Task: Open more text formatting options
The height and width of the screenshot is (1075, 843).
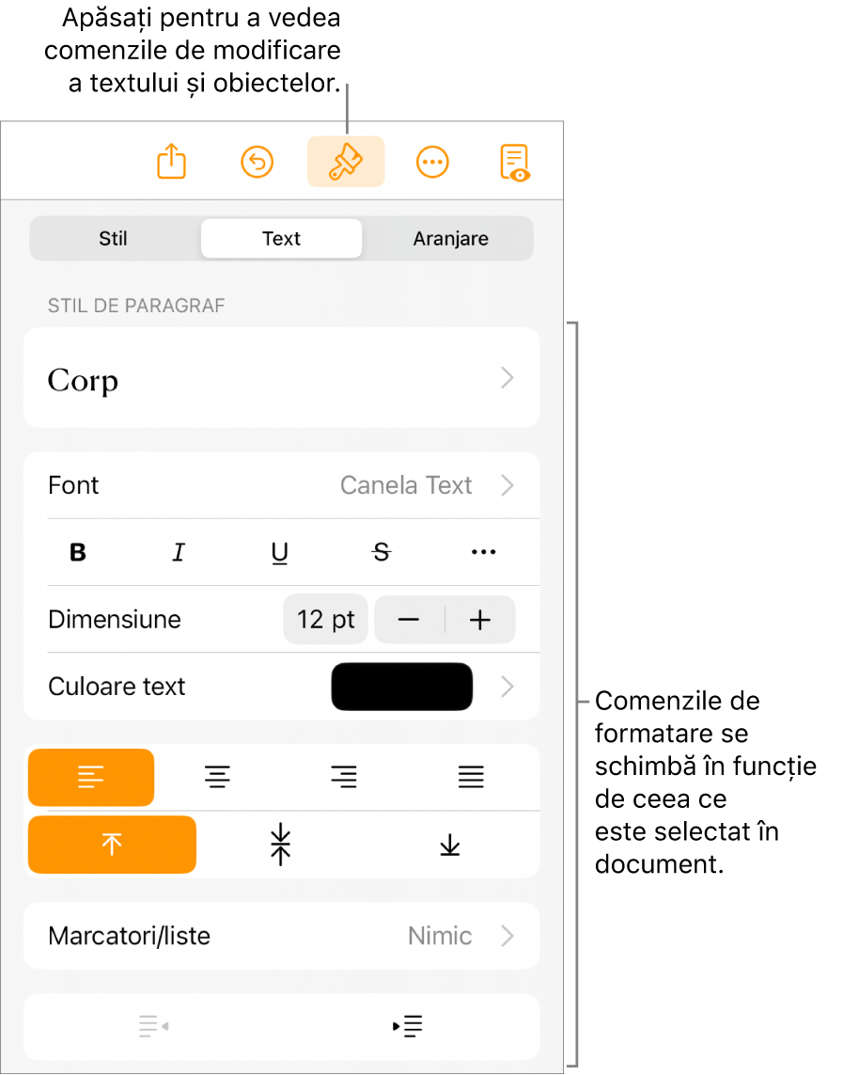Action: [x=483, y=552]
